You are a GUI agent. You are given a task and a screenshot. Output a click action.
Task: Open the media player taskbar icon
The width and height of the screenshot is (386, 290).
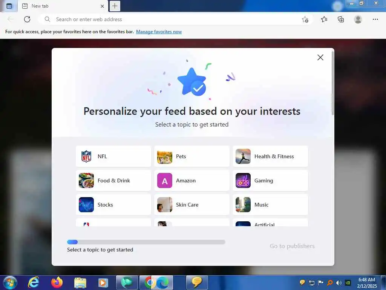(103, 282)
